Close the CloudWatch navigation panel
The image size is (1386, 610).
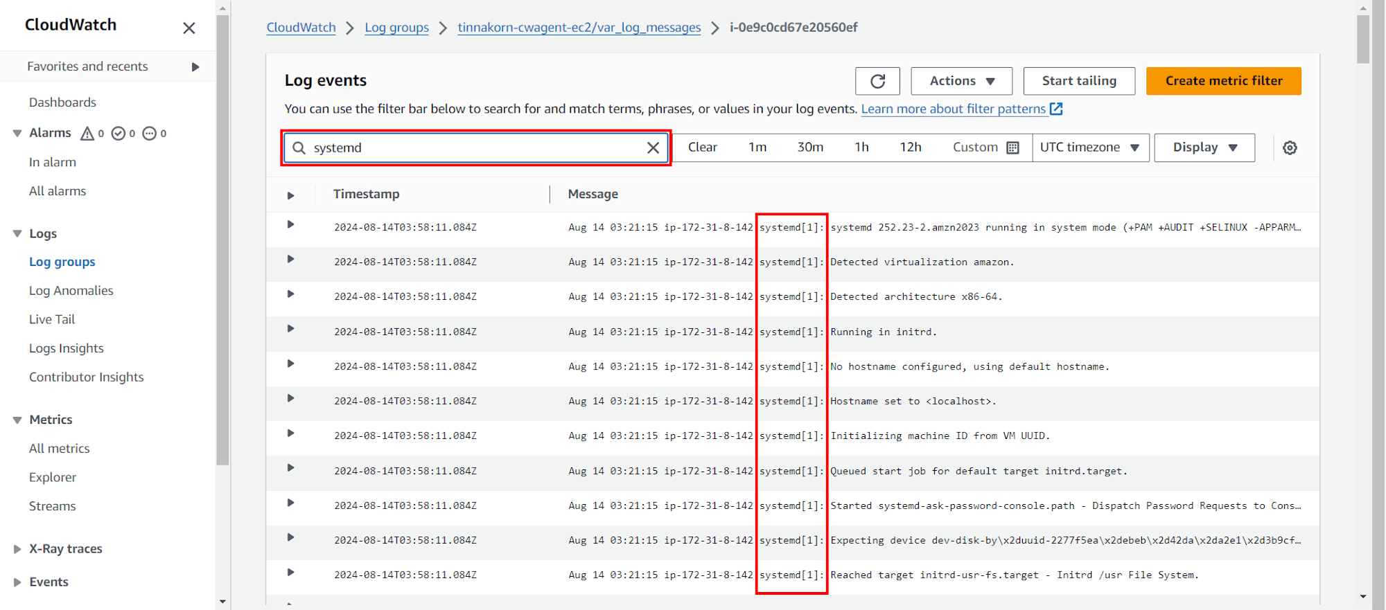(x=188, y=28)
